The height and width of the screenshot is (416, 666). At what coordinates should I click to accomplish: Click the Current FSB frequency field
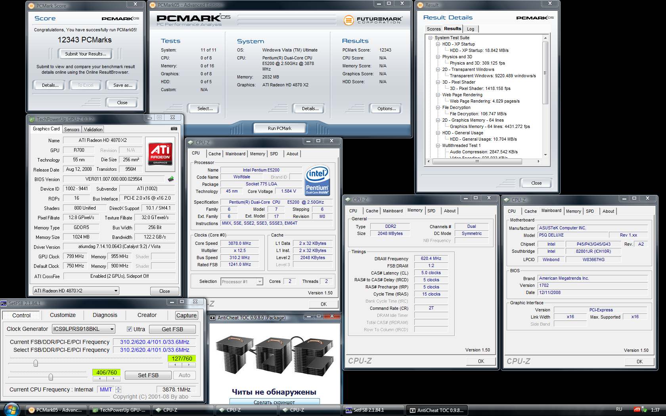click(x=155, y=342)
